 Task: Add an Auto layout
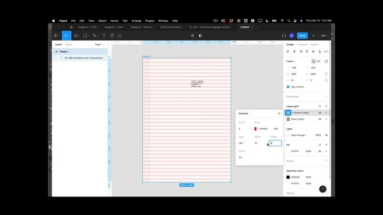(326, 97)
